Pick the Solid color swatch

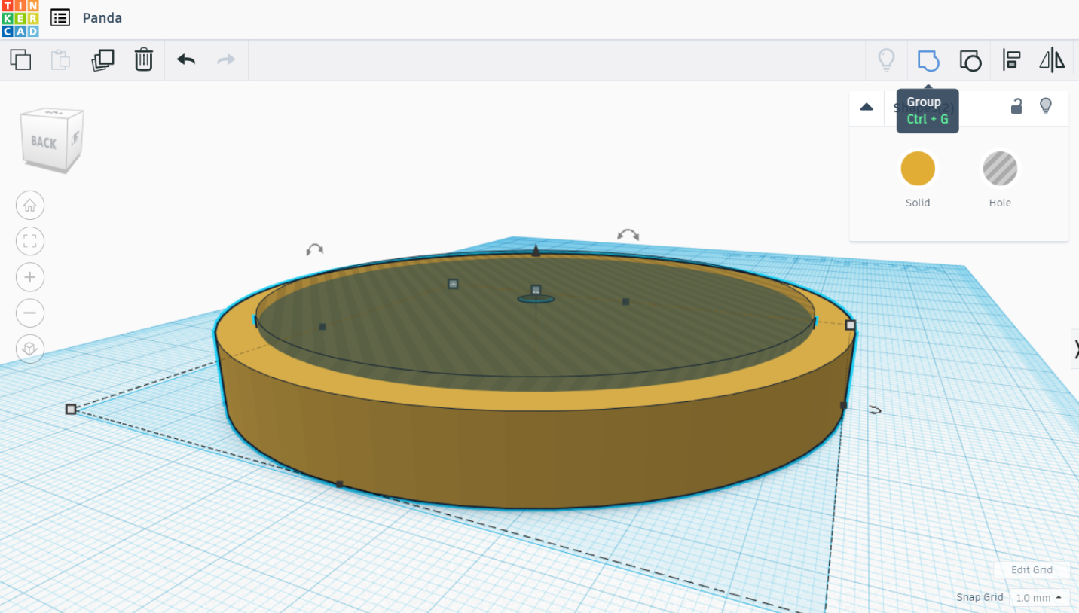[x=918, y=169]
